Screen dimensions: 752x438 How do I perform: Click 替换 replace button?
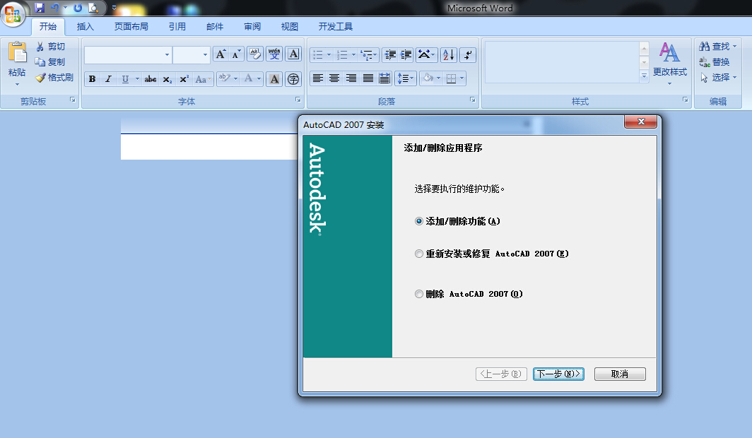pyautogui.click(x=715, y=62)
